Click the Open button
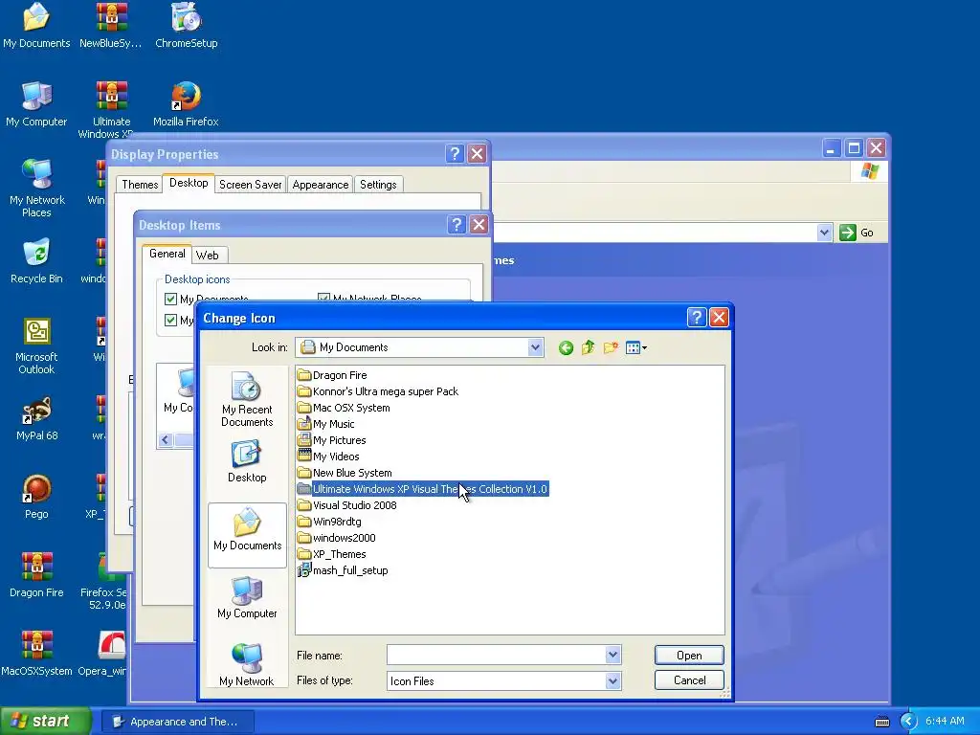The image size is (980, 735). [x=689, y=655]
